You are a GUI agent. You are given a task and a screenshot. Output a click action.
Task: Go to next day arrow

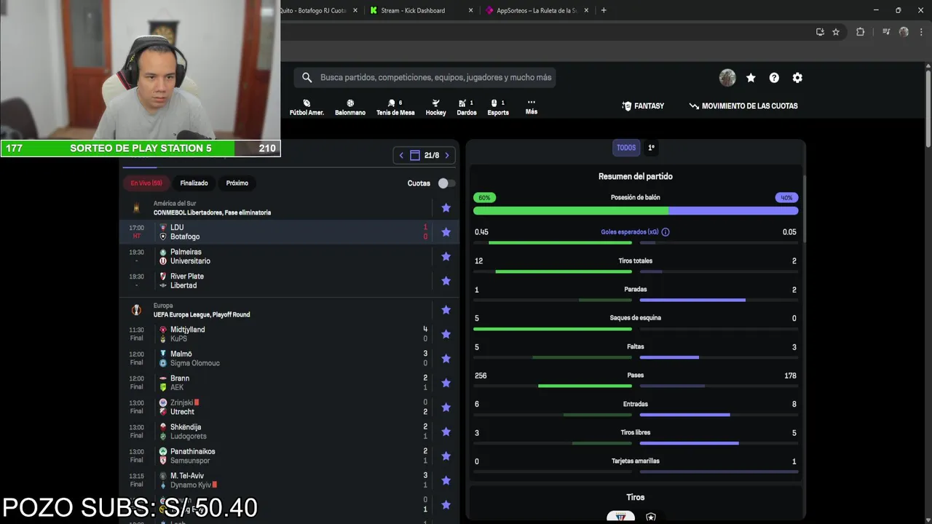click(447, 155)
